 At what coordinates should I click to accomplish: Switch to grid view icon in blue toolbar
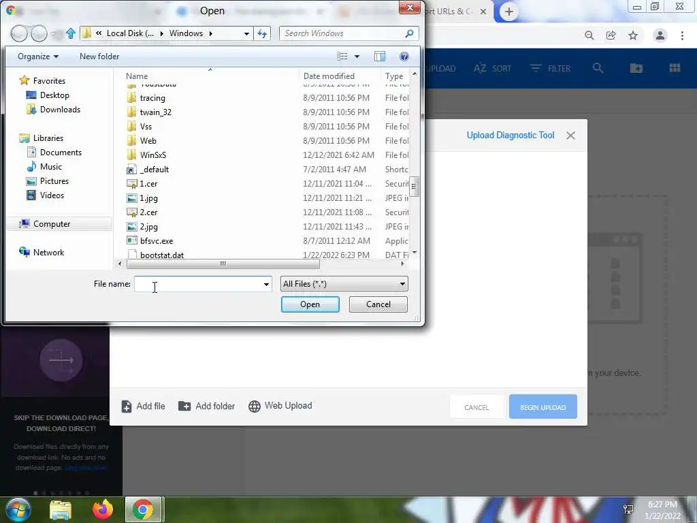tap(675, 68)
